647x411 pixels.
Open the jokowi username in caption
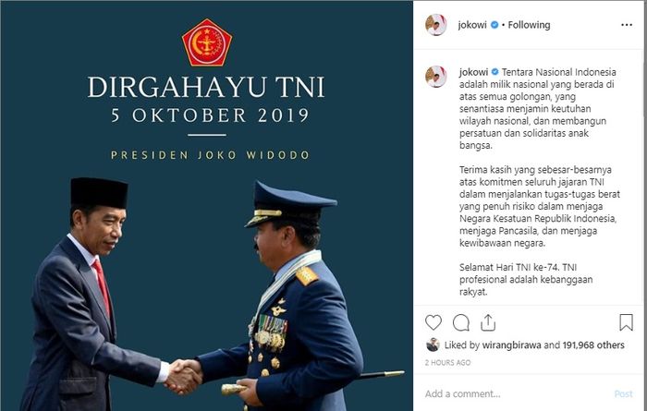(473, 72)
